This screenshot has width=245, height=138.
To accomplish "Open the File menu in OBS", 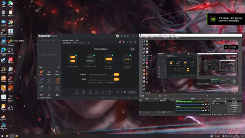I will (141, 38).
